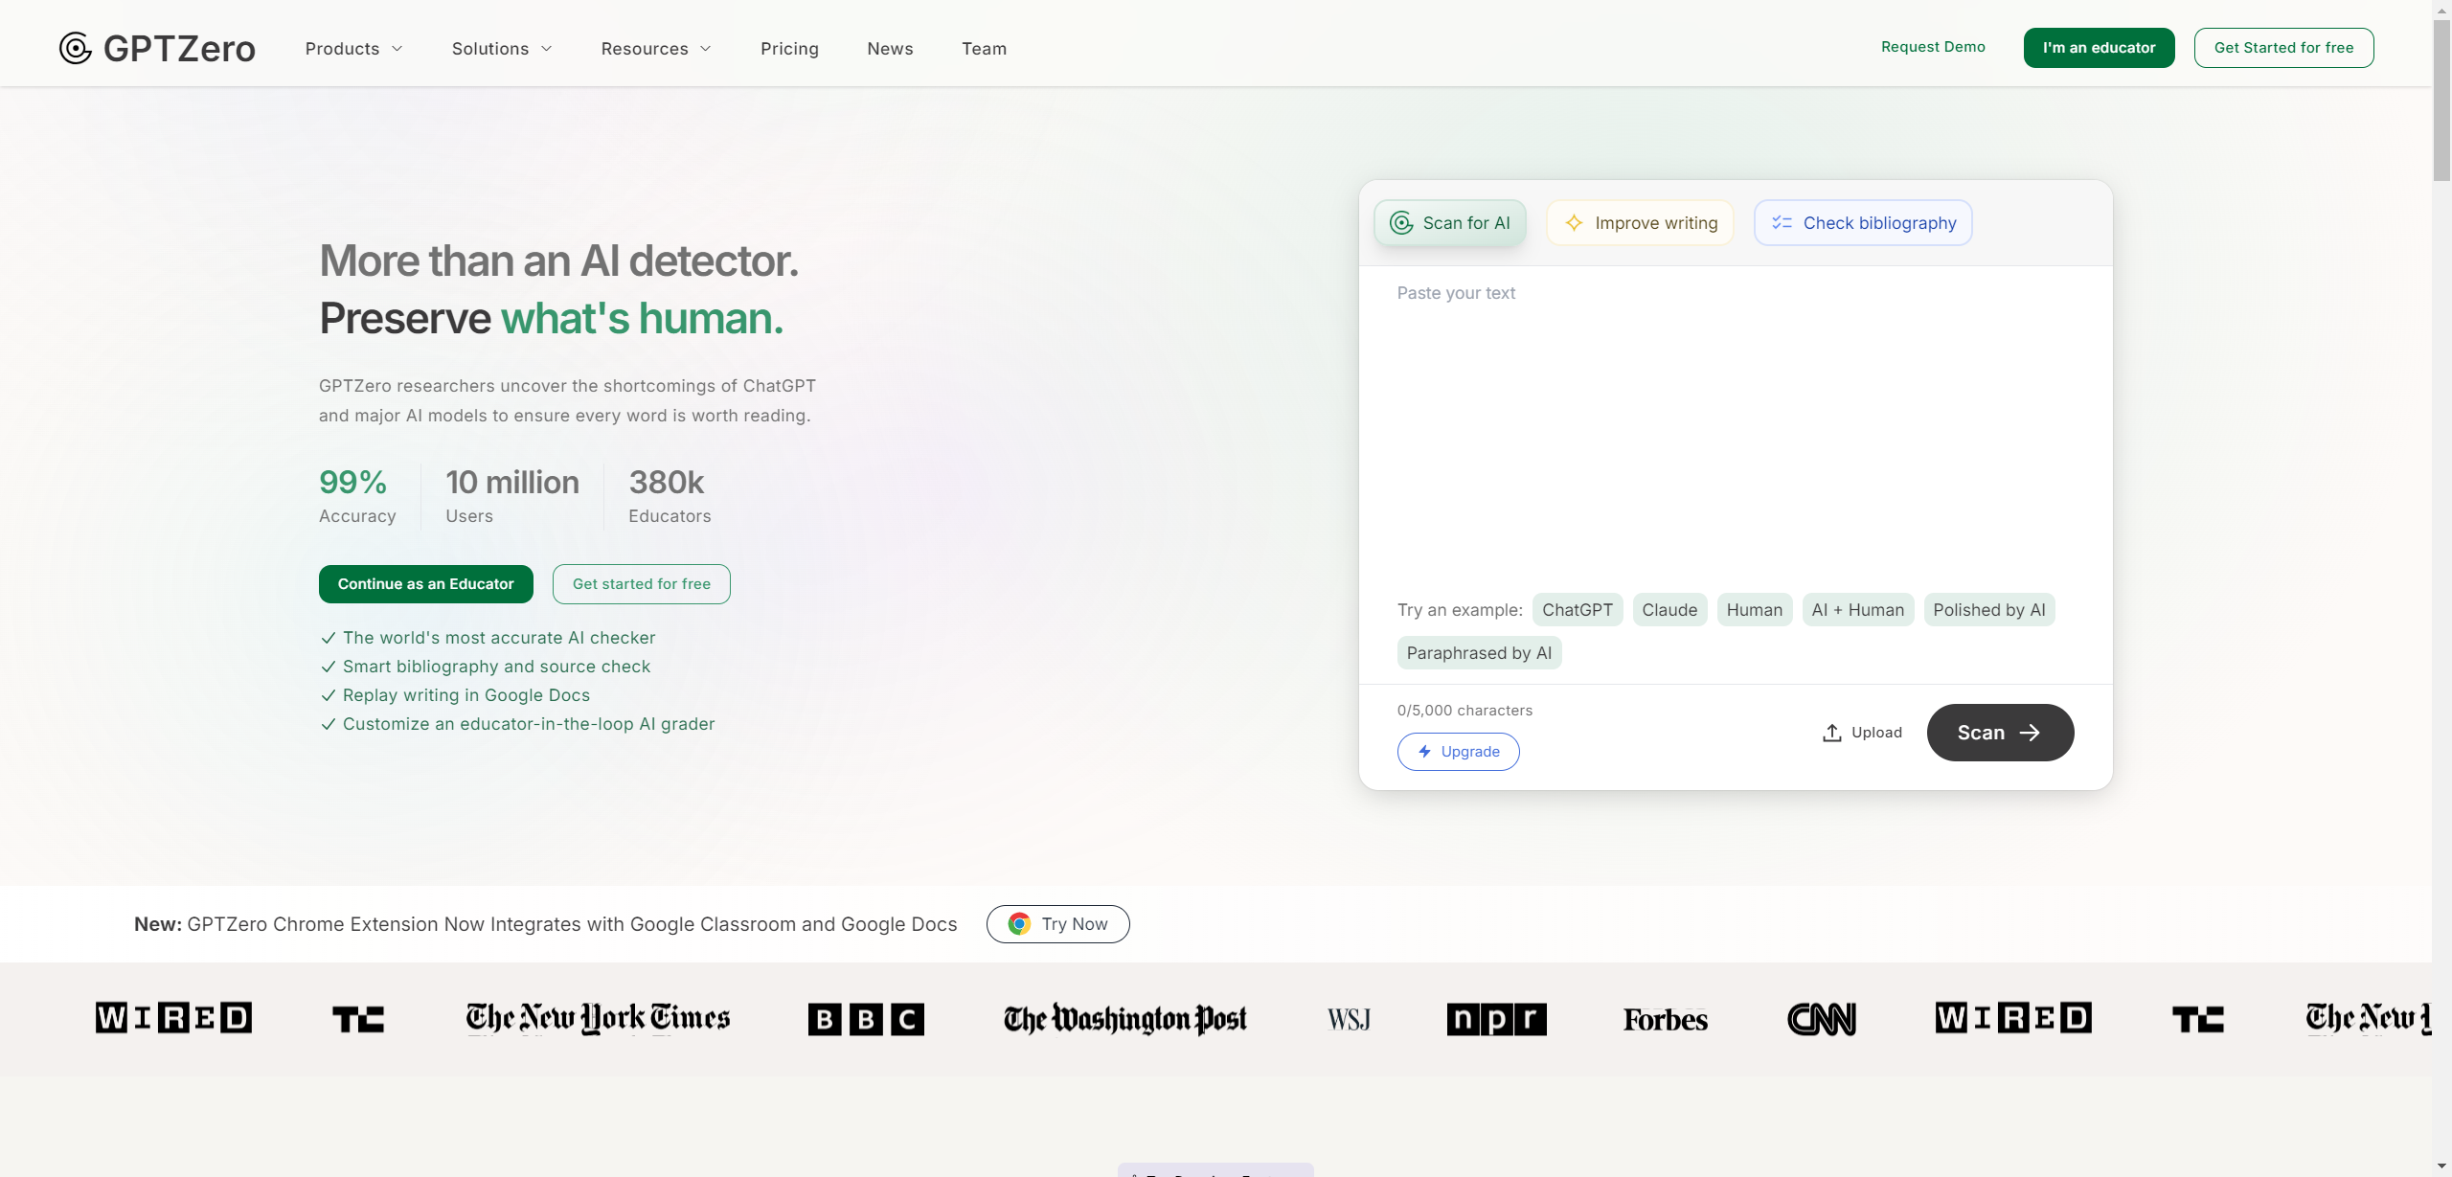Select the Human example chip
2452x1177 pixels.
1754,610
